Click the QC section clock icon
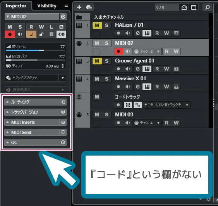The image size is (218, 206). (x=63, y=142)
